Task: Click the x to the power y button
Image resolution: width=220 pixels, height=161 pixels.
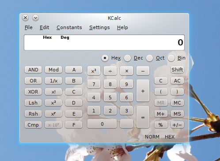Action: (53, 114)
